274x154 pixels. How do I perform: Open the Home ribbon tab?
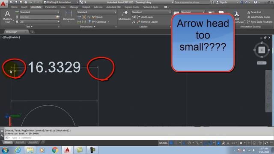14,7
